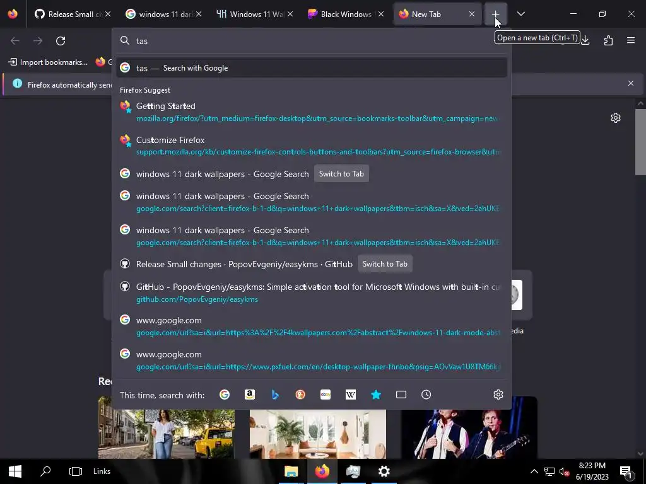Open www.google.com pxfuel suggestion

click(x=312, y=360)
